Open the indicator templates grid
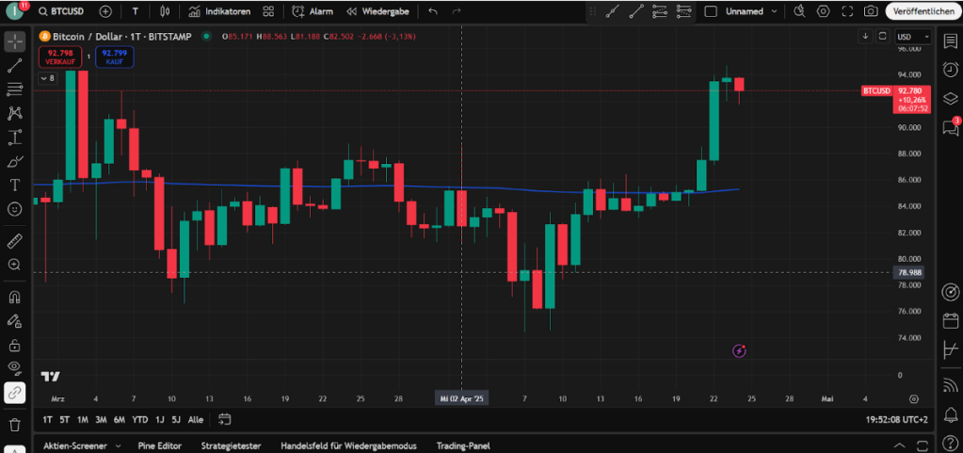Viewport: 963px width, 453px height. point(267,11)
